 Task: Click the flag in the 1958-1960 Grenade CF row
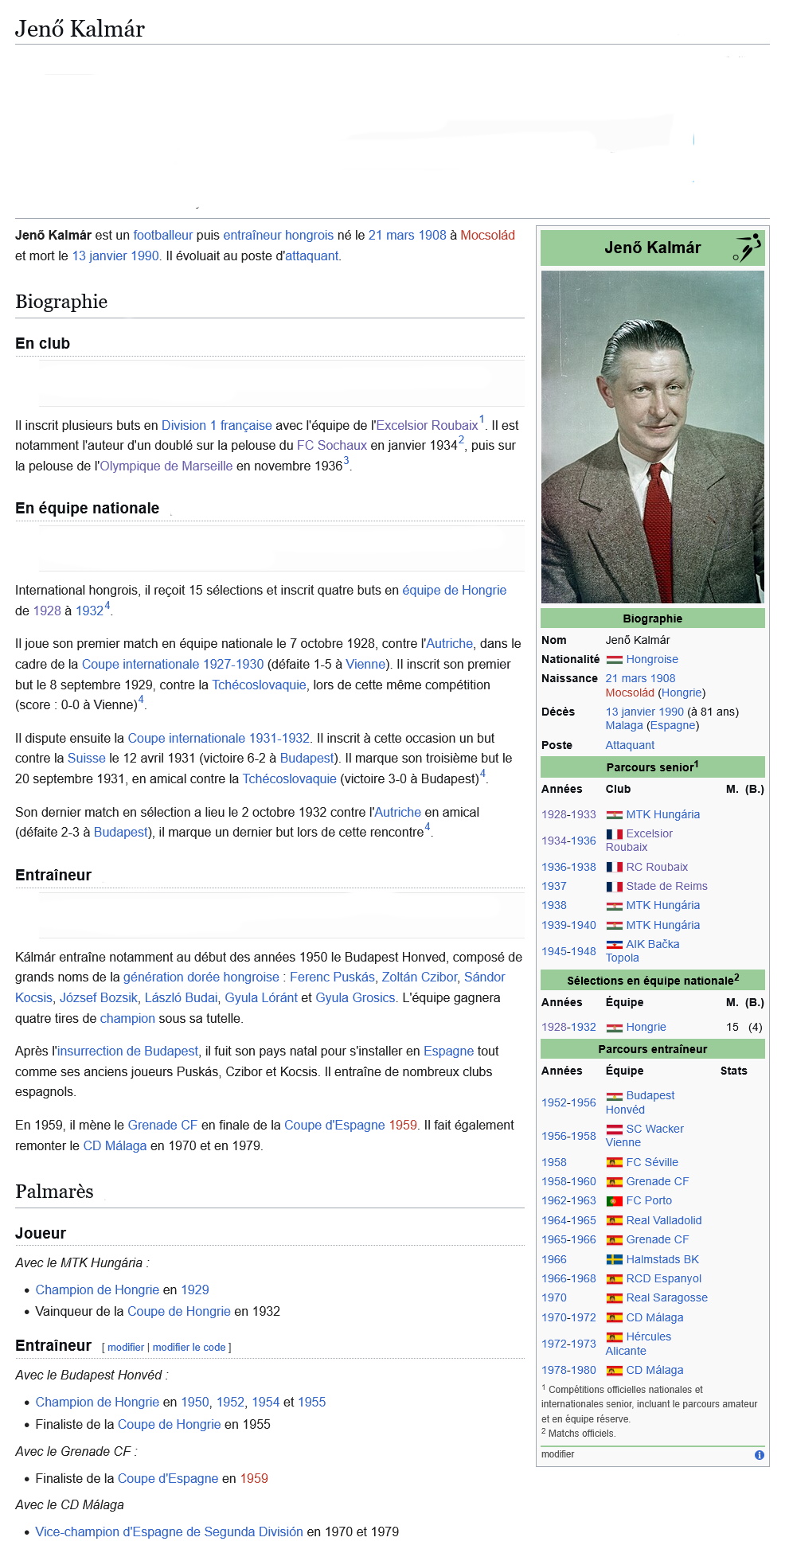pyautogui.click(x=614, y=1181)
